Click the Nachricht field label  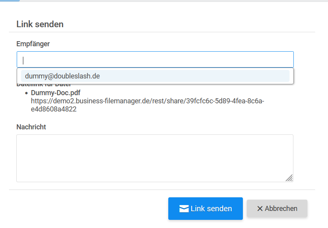click(x=31, y=127)
